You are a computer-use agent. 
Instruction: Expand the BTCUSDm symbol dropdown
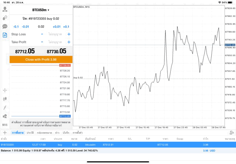41,10
